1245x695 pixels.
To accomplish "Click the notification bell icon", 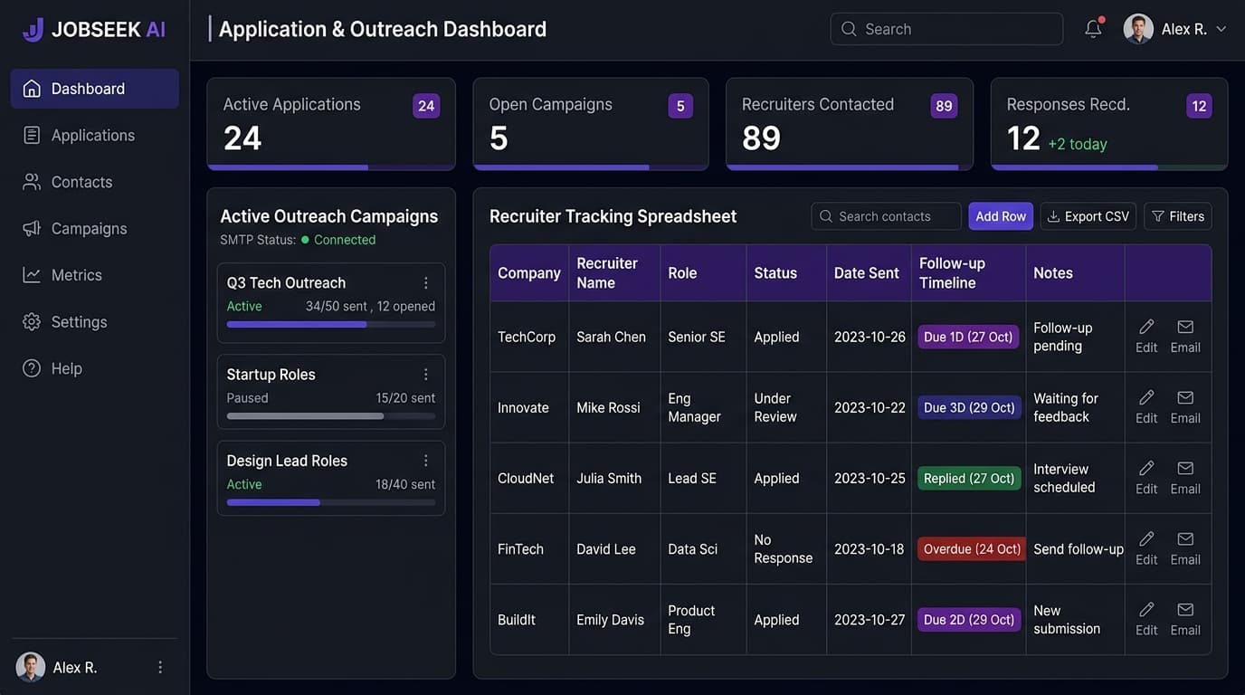I will point(1093,29).
